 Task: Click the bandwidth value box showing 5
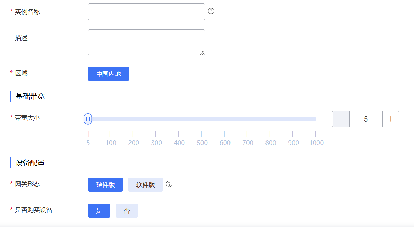pos(366,119)
